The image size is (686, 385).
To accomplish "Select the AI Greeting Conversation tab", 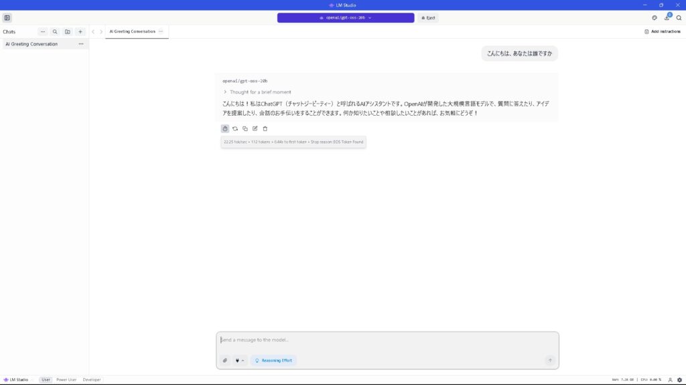I will click(132, 31).
